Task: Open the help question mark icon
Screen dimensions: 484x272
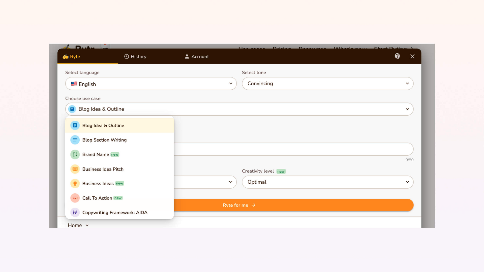Action: 397,56
